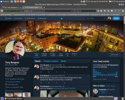This screenshot has width=125, height=100.
Task: Open Social Stuff bookmark folder
Action: [x=51, y=15]
